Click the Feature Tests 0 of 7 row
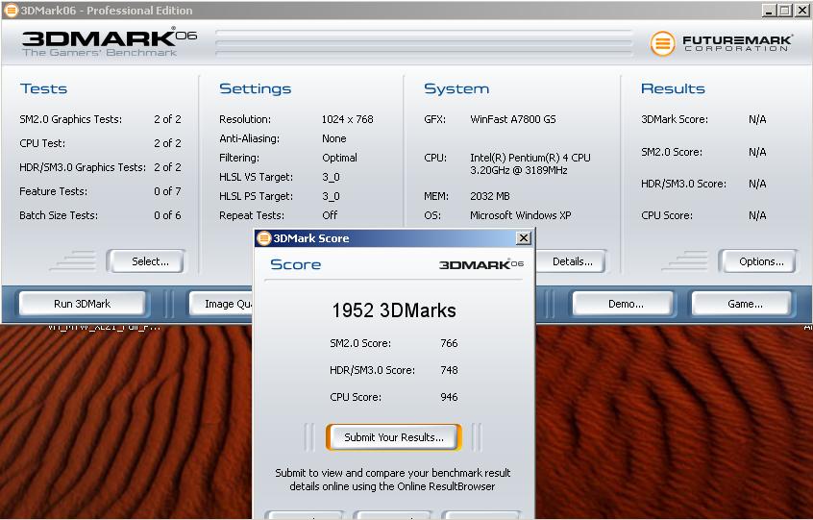Screen dimensions: 813x520 (100, 191)
